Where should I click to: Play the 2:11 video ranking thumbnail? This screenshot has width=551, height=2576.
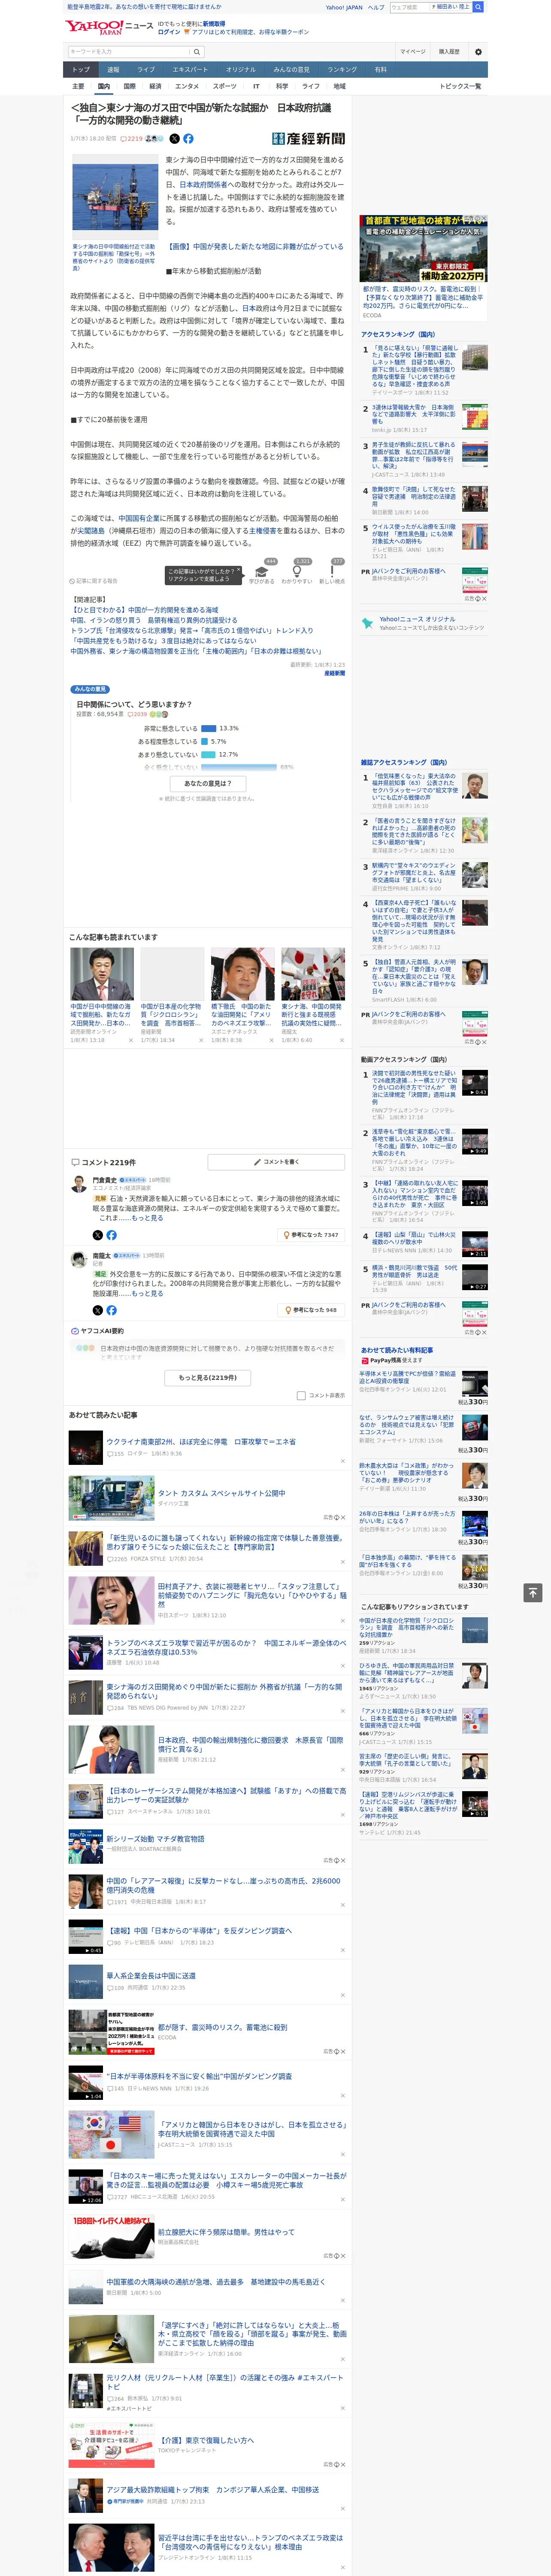pos(475,1244)
